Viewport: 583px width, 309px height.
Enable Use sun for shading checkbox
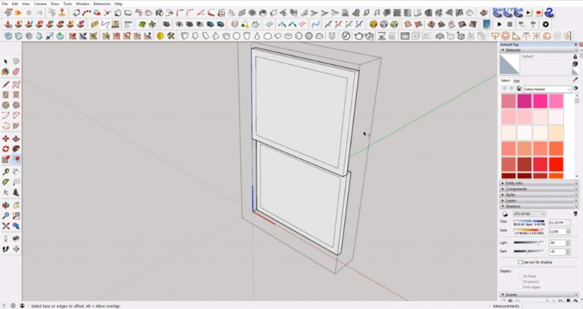click(520, 262)
